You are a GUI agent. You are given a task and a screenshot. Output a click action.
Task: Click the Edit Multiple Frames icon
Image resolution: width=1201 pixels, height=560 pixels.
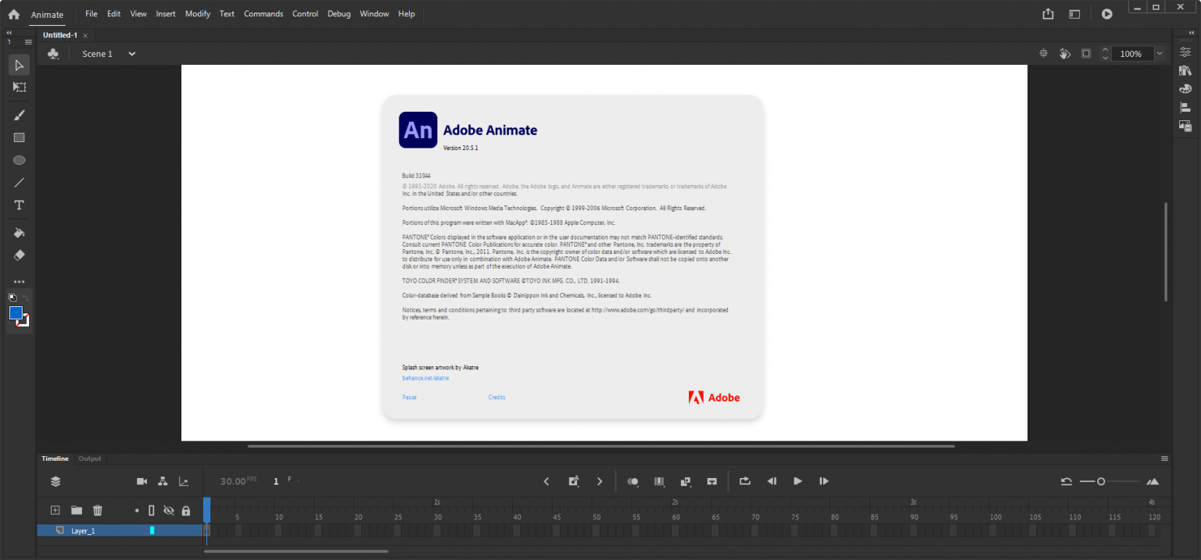click(x=659, y=481)
